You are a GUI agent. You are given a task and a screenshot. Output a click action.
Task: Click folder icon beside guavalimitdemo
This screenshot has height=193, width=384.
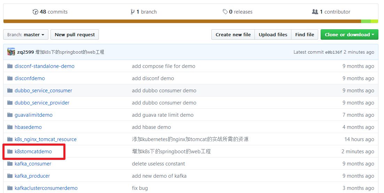(x=10, y=115)
